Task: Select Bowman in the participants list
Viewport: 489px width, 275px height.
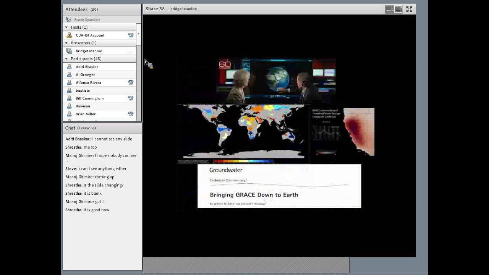Action: 99,106
